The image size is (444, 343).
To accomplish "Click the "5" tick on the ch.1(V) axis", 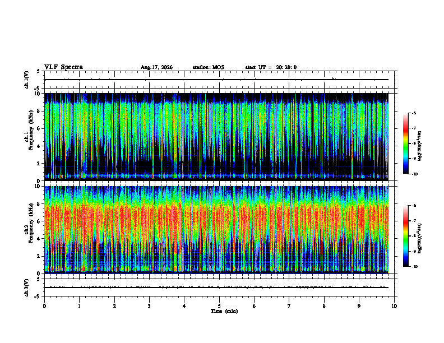I will (39, 71).
